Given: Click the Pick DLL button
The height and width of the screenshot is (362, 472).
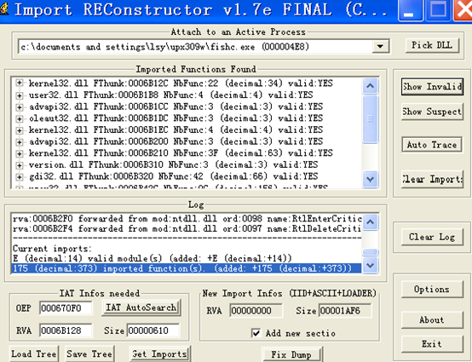Looking at the screenshot, I should [x=432, y=45].
